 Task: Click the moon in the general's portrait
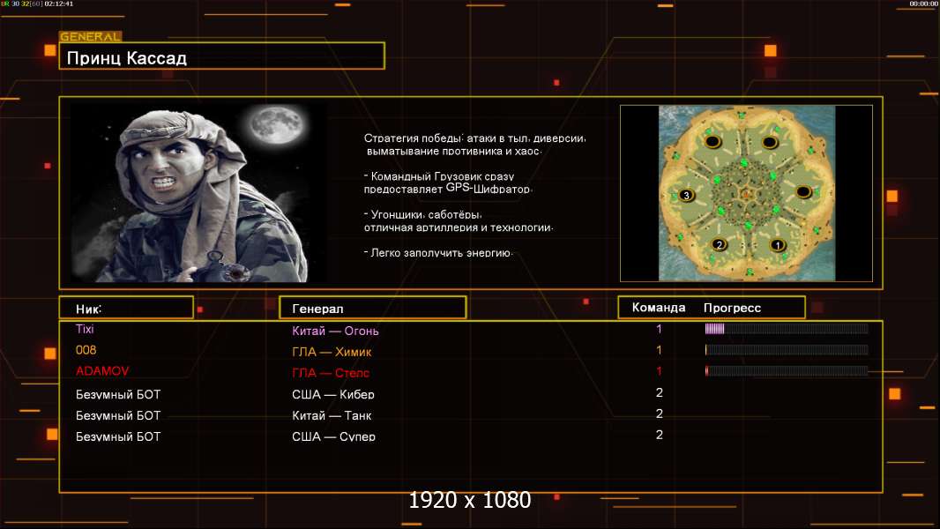(x=276, y=124)
